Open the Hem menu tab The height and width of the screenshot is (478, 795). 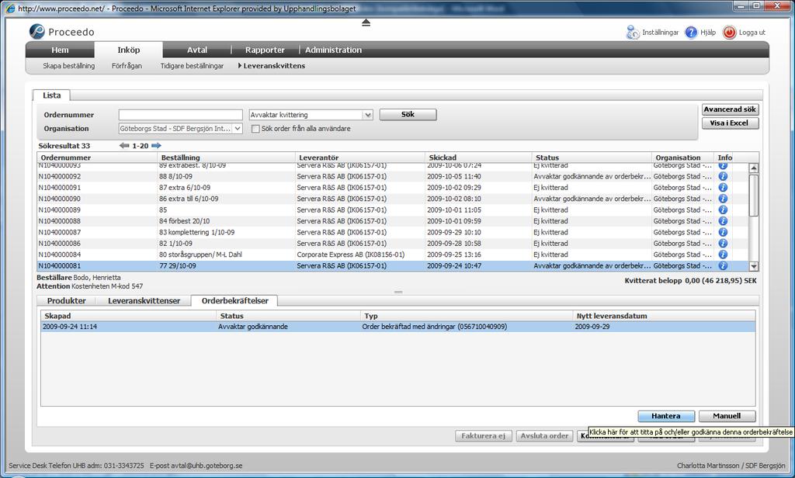pos(60,50)
